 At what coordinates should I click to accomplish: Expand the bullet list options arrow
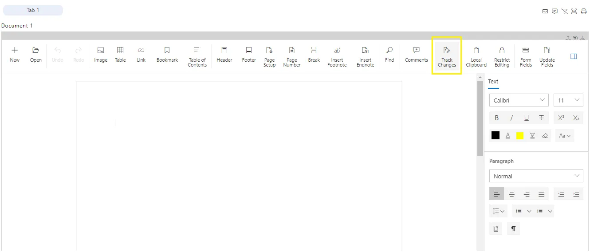tap(529, 211)
